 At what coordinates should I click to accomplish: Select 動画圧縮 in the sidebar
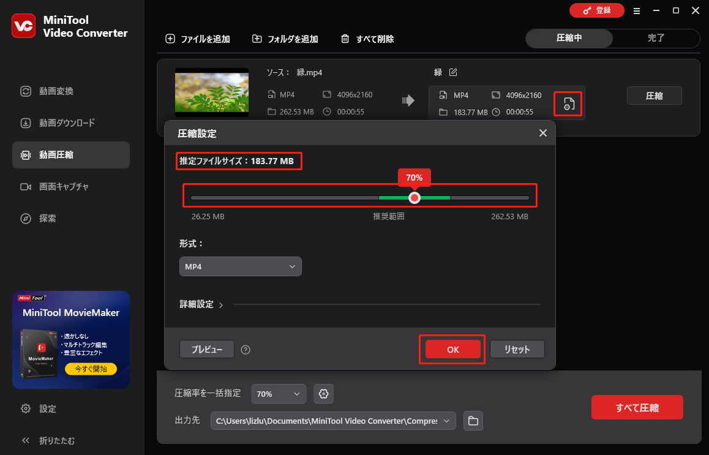click(x=71, y=155)
